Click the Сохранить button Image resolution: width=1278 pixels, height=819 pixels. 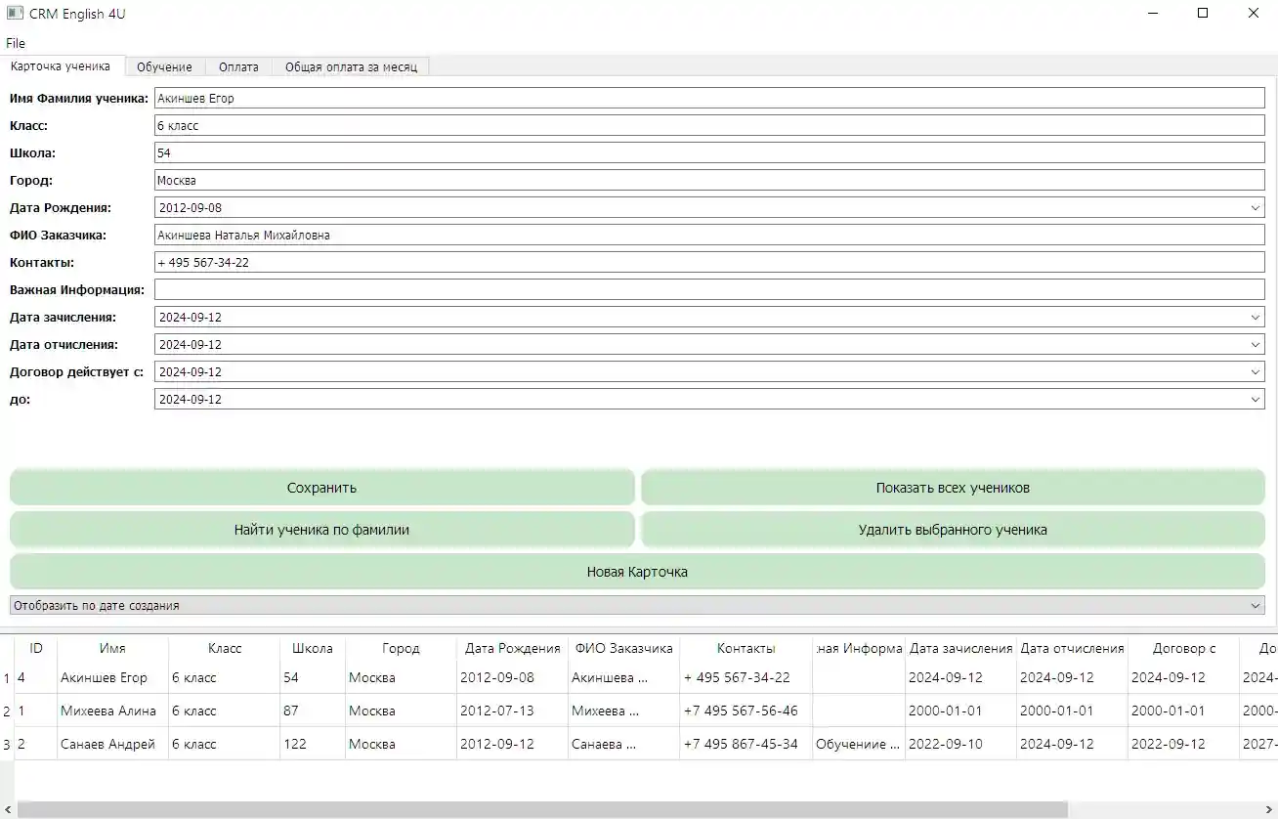pyautogui.click(x=321, y=488)
